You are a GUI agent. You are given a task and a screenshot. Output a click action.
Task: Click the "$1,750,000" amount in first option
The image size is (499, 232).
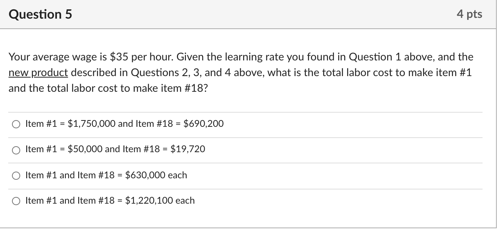(92, 124)
